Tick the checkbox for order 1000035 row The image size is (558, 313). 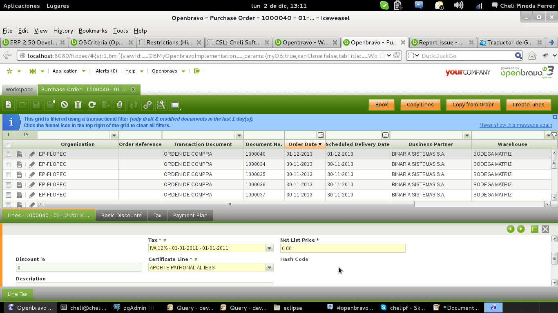click(x=8, y=174)
